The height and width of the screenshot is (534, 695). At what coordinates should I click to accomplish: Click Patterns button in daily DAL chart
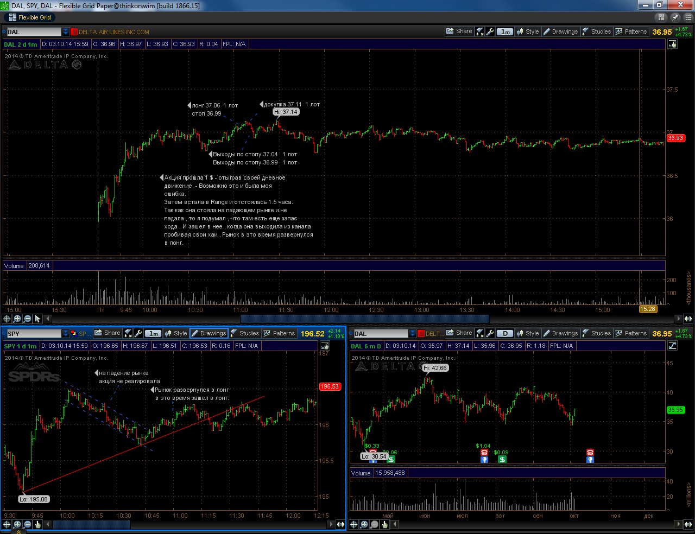pyautogui.click(x=631, y=333)
